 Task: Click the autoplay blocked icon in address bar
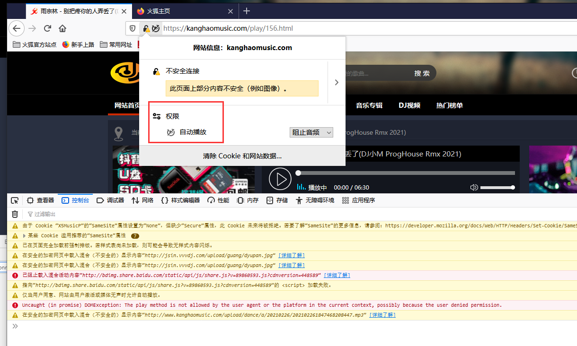click(156, 28)
